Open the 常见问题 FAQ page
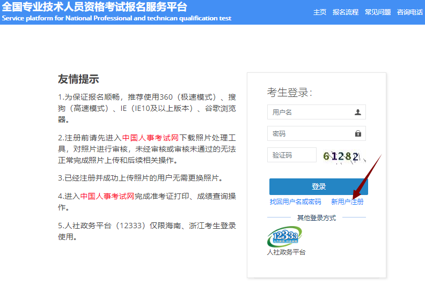The image size is (425, 285). point(378,12)
